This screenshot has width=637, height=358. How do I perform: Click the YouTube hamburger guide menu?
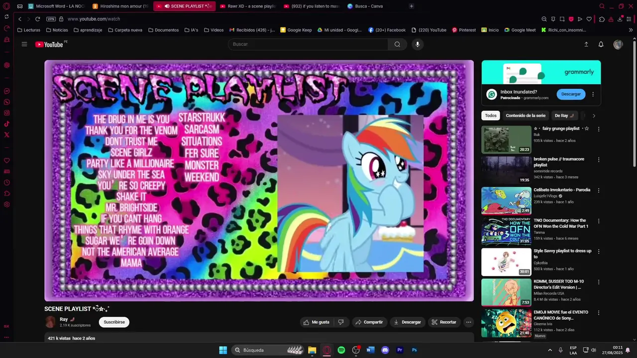pyautogui.click(x=24, y=44)
